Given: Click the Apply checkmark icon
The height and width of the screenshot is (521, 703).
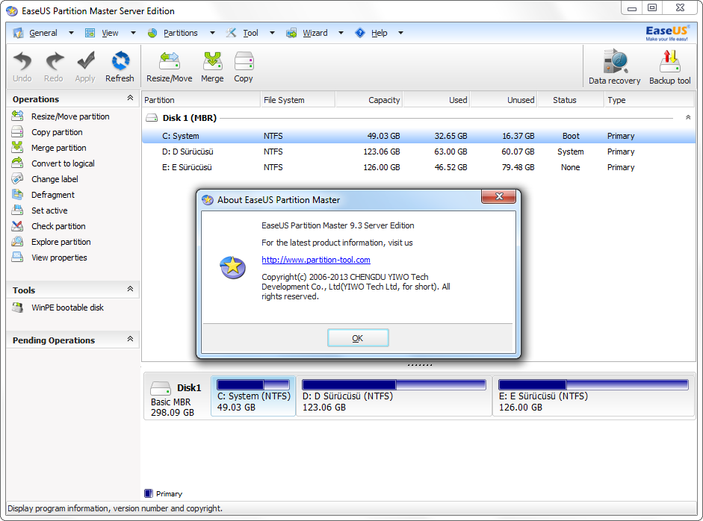Looking at the screenshot, I should tap(85, 61).
